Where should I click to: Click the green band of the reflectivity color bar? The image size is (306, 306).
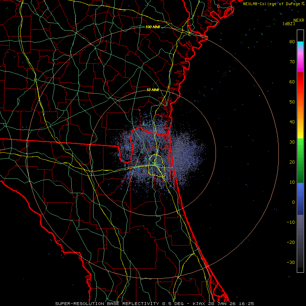pos(300,160)
